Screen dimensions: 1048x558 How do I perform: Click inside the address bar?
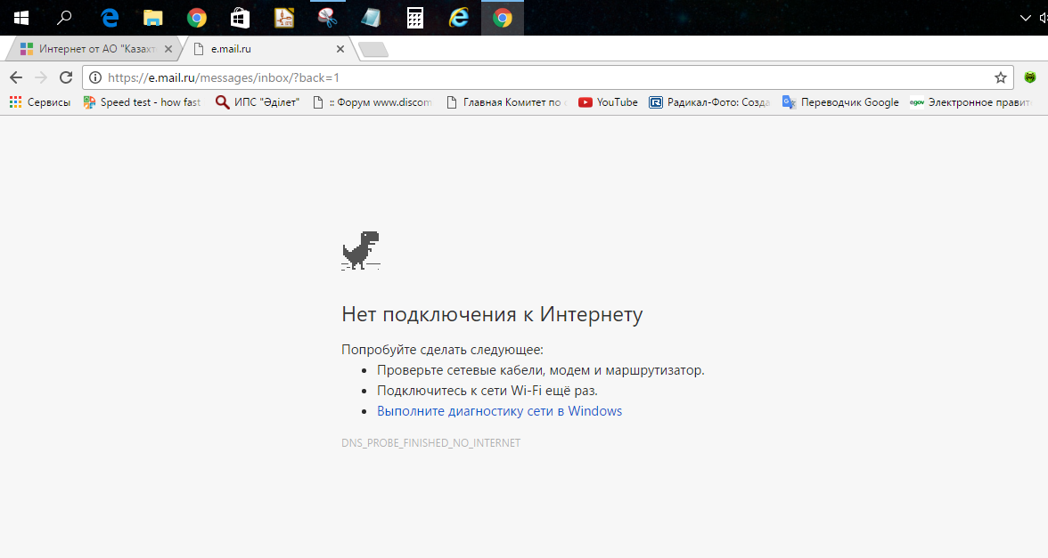click(356, 77)
